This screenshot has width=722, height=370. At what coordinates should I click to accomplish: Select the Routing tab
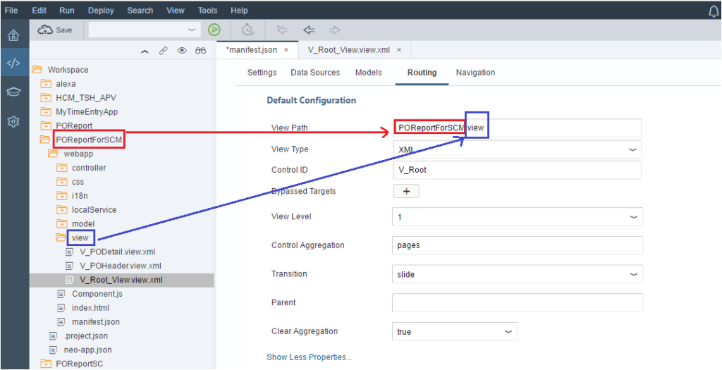422,73
